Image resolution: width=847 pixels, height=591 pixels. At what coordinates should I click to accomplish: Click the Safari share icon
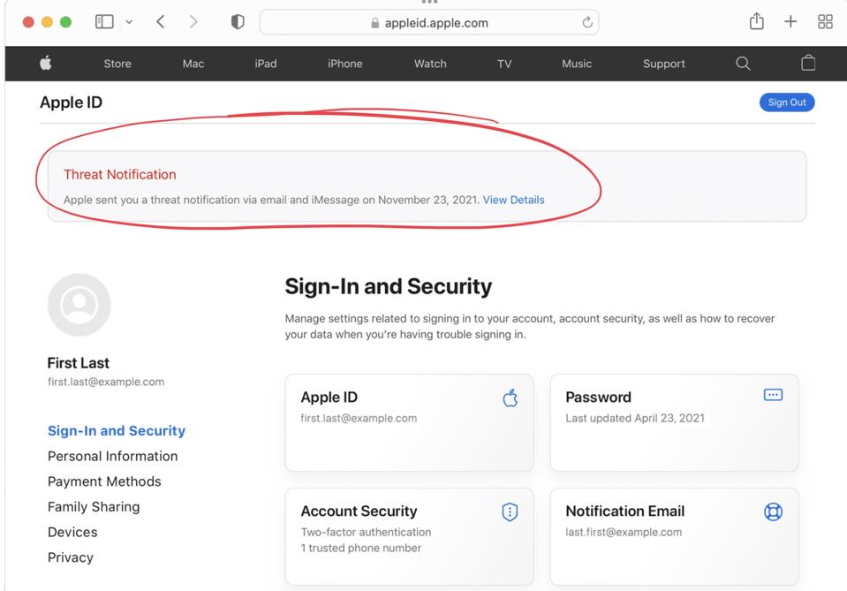[x=756, y=22]
